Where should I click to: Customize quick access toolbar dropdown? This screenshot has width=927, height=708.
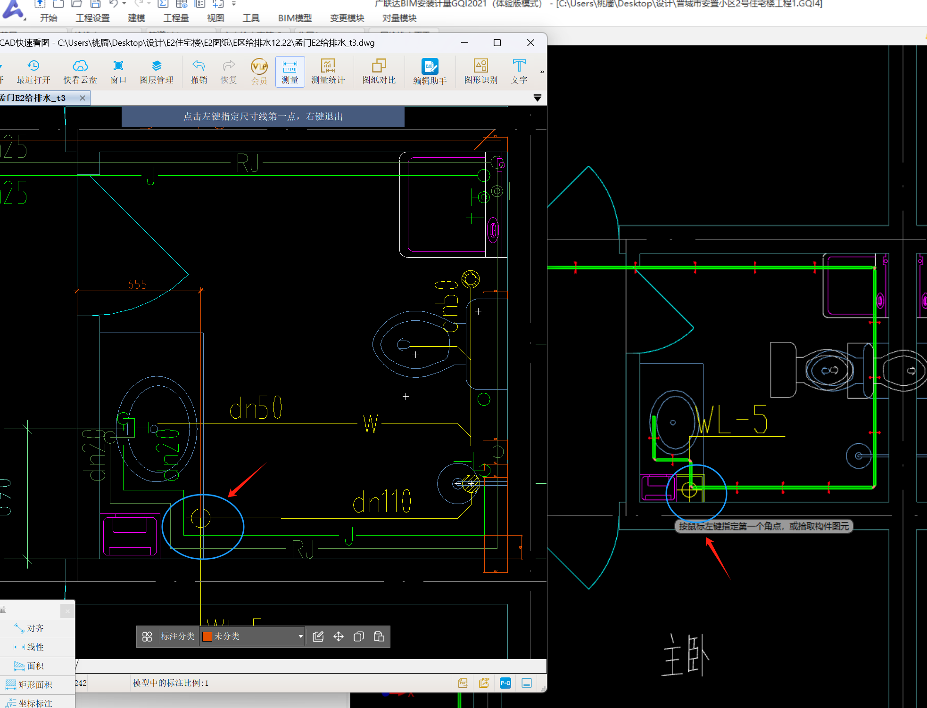(233, 4)
